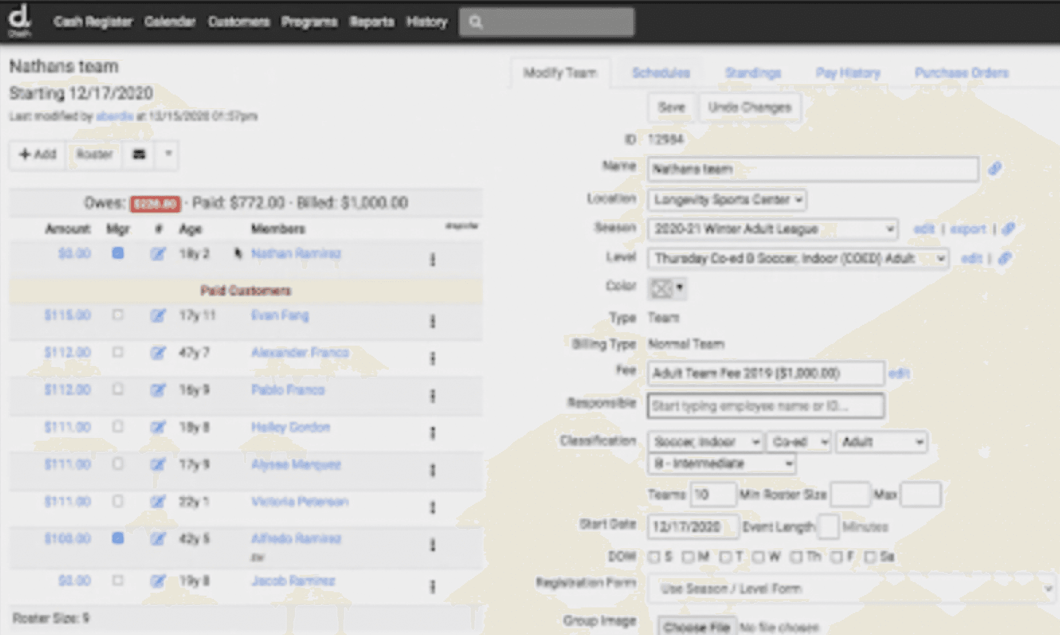
Task: Uncheck manager box for Alfredo Ramirez
Action: pyautogui.click(x=118, y=538)
